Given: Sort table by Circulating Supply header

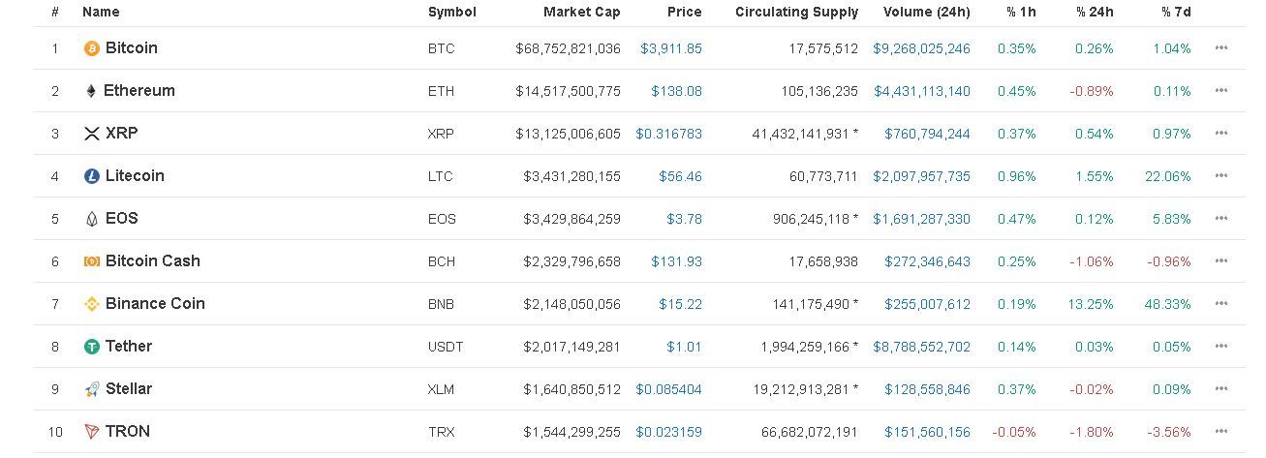Looking at the screenshot, I should tap(796, 13).
